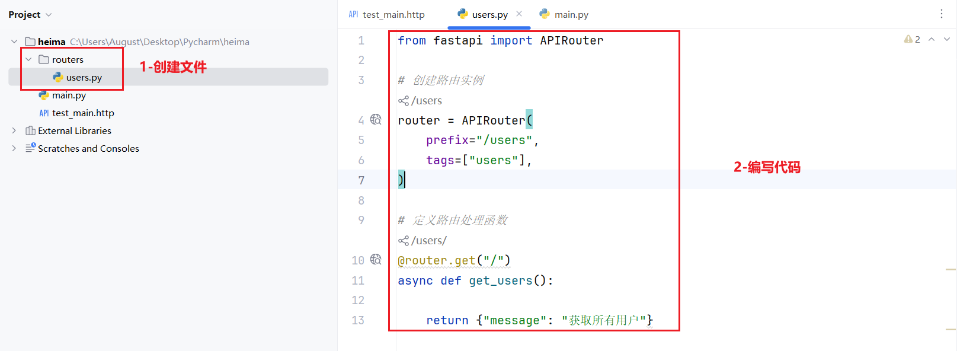
Task: Click the warnings indicator showing 2 problems
Action: point(912,39)
